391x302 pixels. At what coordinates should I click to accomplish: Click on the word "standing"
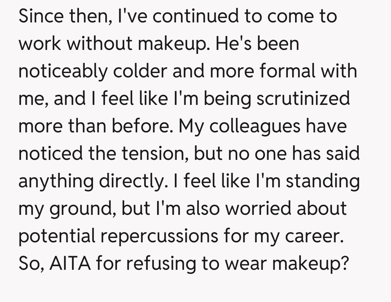(x=323, y=181)
